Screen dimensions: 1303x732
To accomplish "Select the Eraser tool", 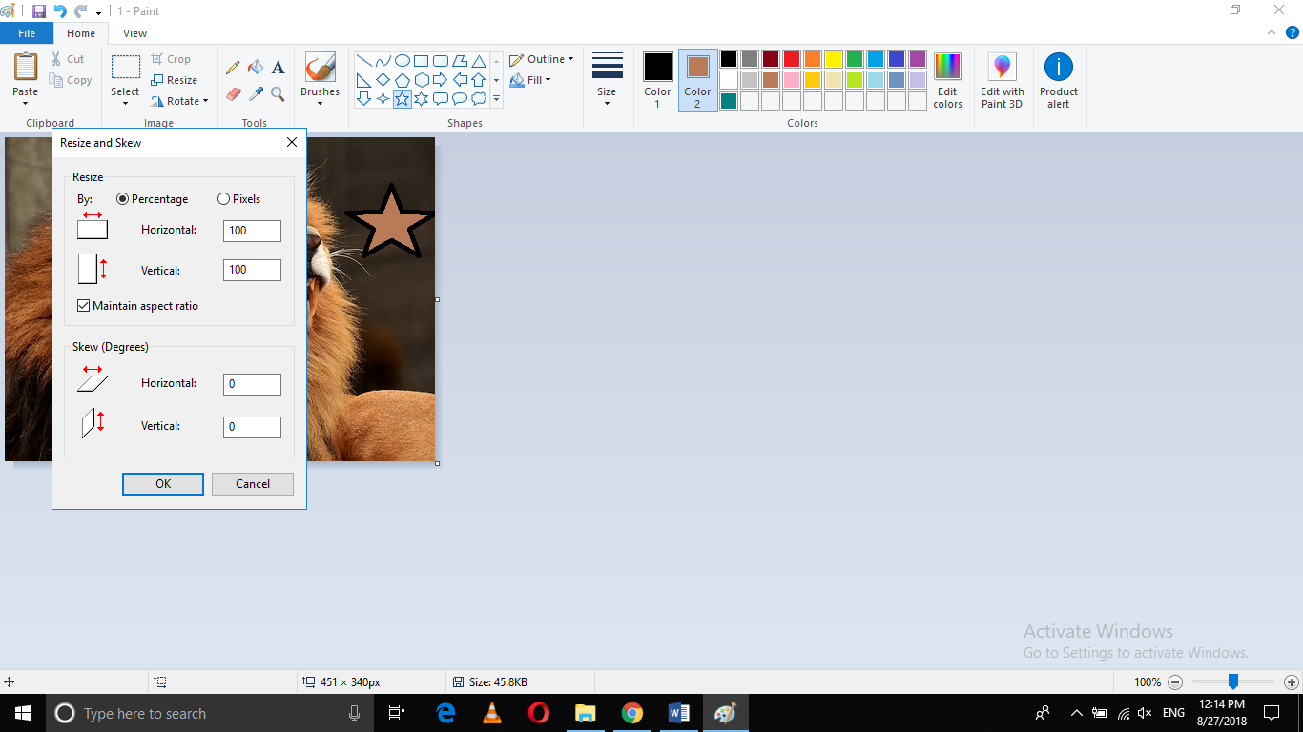I will [x=232, y=94].
